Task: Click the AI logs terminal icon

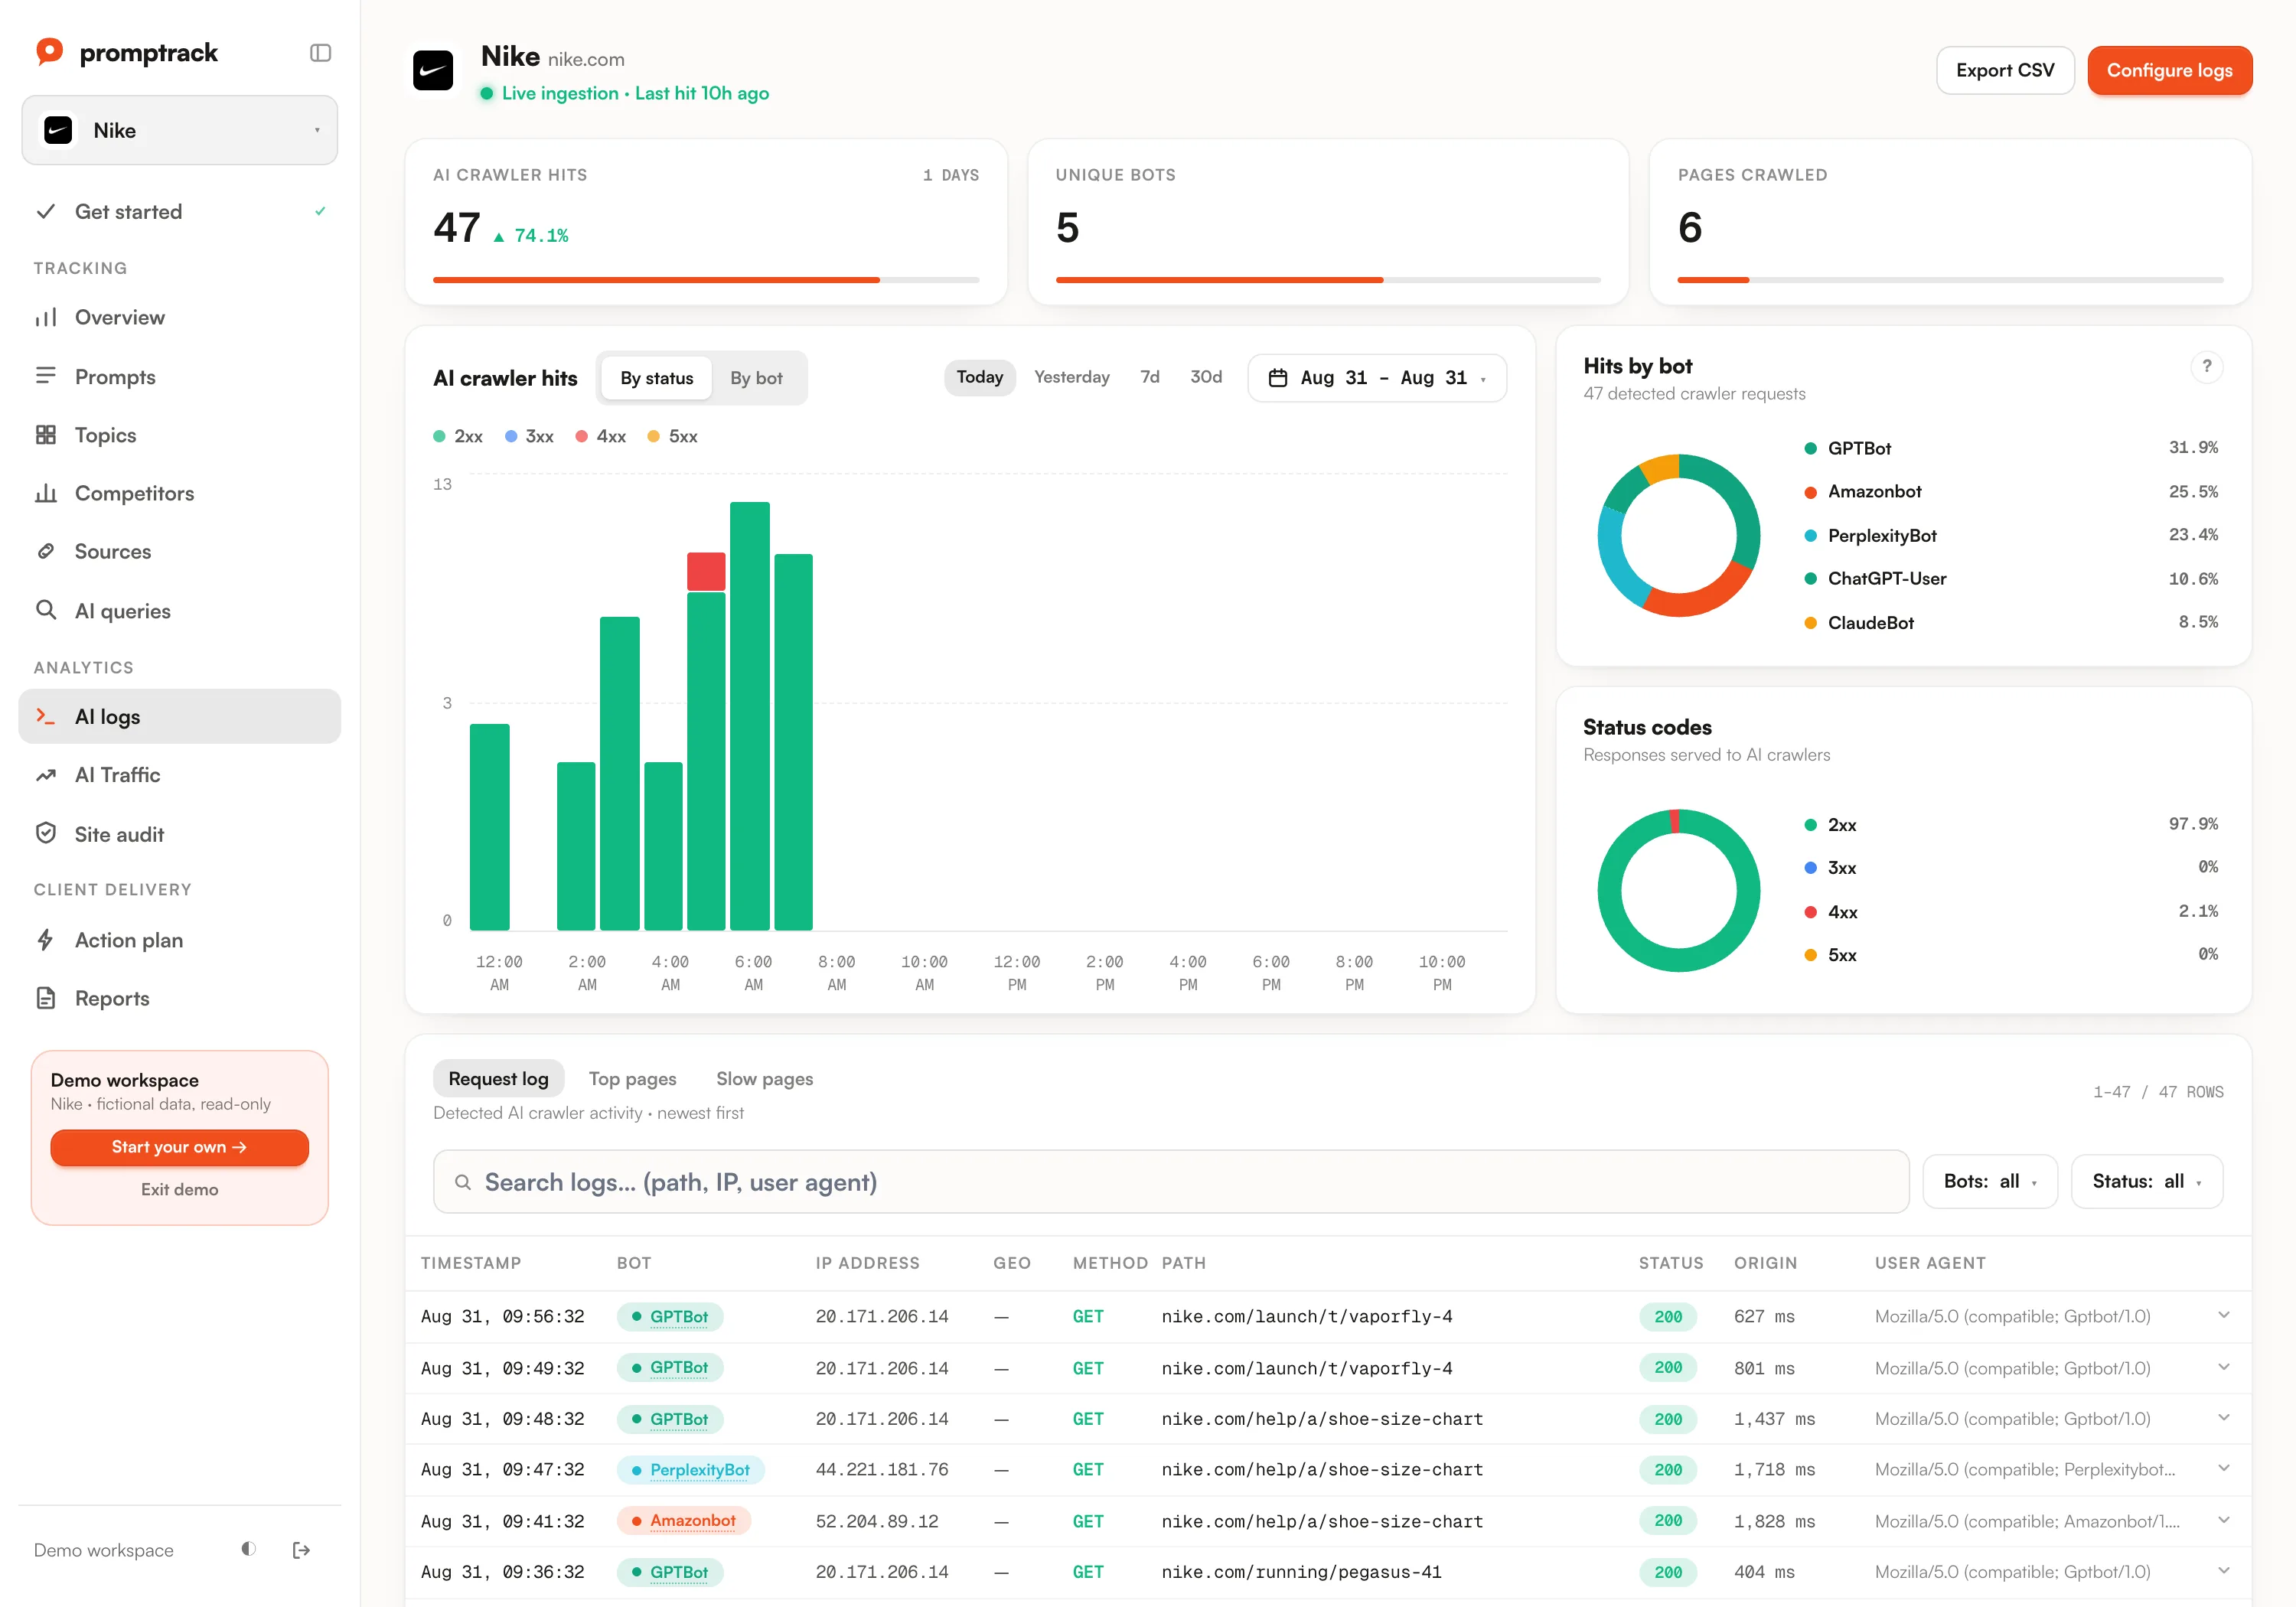Action: [x=46, y=716]
